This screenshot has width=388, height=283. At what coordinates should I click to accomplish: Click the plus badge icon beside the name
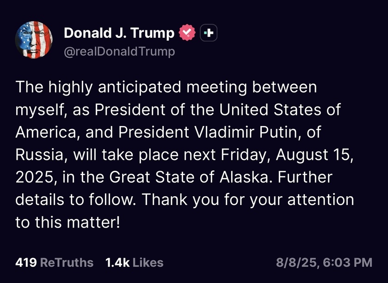click(209, 33)
